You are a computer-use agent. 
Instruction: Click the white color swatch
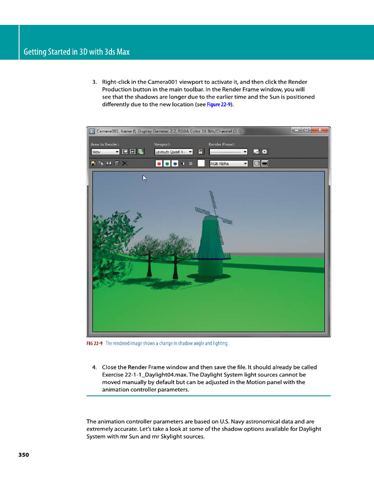point(201,164)
